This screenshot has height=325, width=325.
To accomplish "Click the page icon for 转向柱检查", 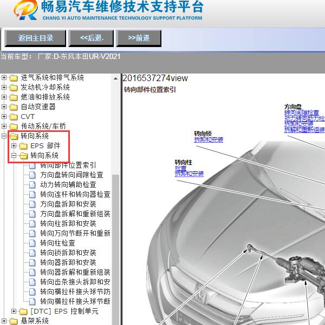I will click(32, 243).
